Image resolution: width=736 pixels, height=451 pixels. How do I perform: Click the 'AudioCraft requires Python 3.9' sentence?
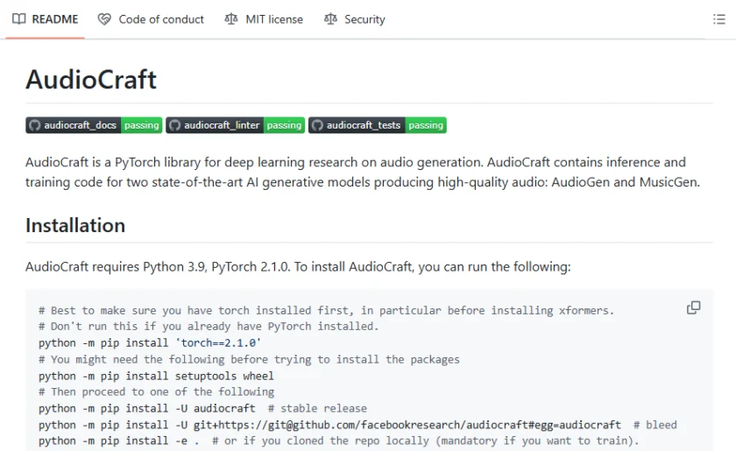[298, 266]
